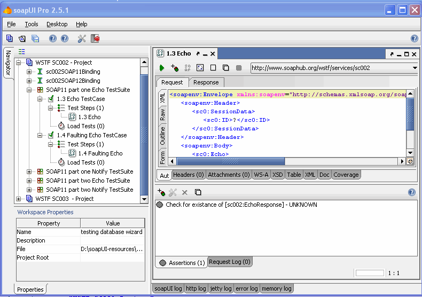Click navigator tree vertical scrollbar thumb
This screenshot has width=422, height=297.
tap(144, 135)
